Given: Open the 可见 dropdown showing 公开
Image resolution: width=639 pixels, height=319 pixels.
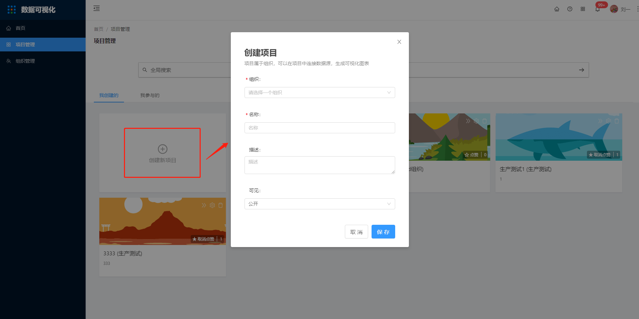Looking at the screenshot, I should 320,204.
